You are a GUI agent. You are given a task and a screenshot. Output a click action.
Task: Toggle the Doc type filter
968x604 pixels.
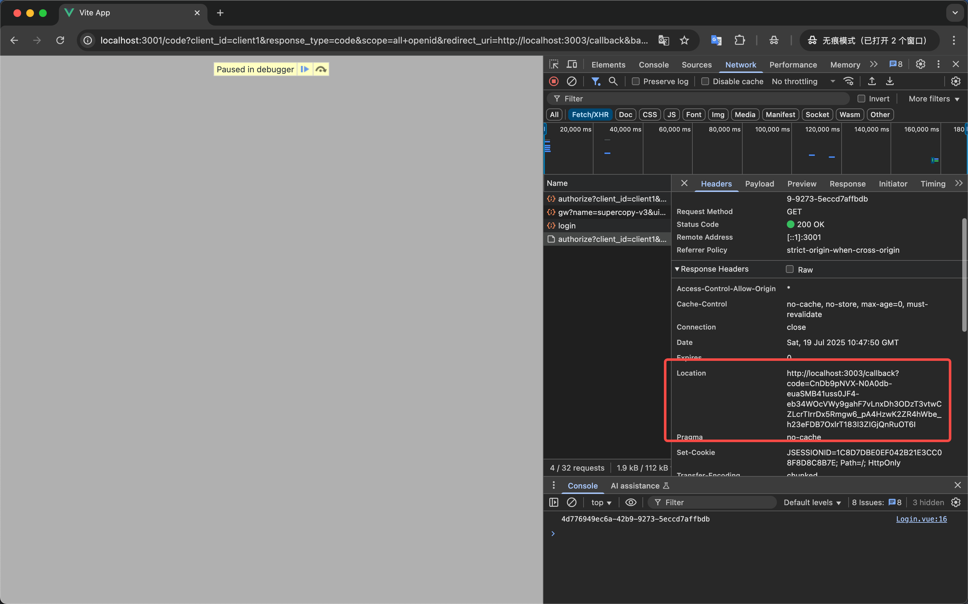pos(625,115)
